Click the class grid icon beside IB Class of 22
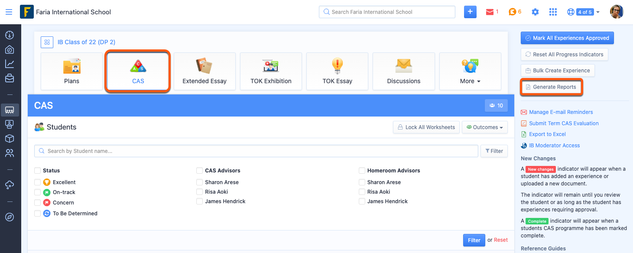Screen dimensions: 633x253 [x=47, y=42]
